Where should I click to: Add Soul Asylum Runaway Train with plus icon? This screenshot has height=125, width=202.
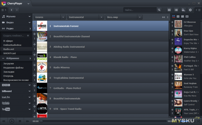(172, 84)
